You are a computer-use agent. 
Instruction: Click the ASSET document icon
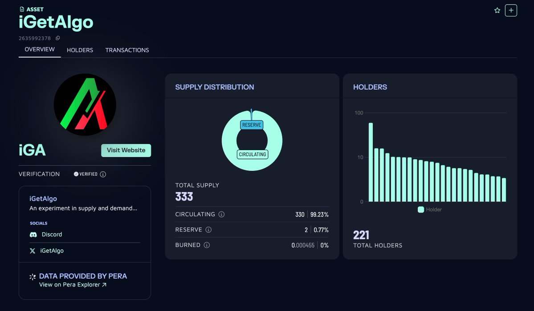click(x=22, y=9)
